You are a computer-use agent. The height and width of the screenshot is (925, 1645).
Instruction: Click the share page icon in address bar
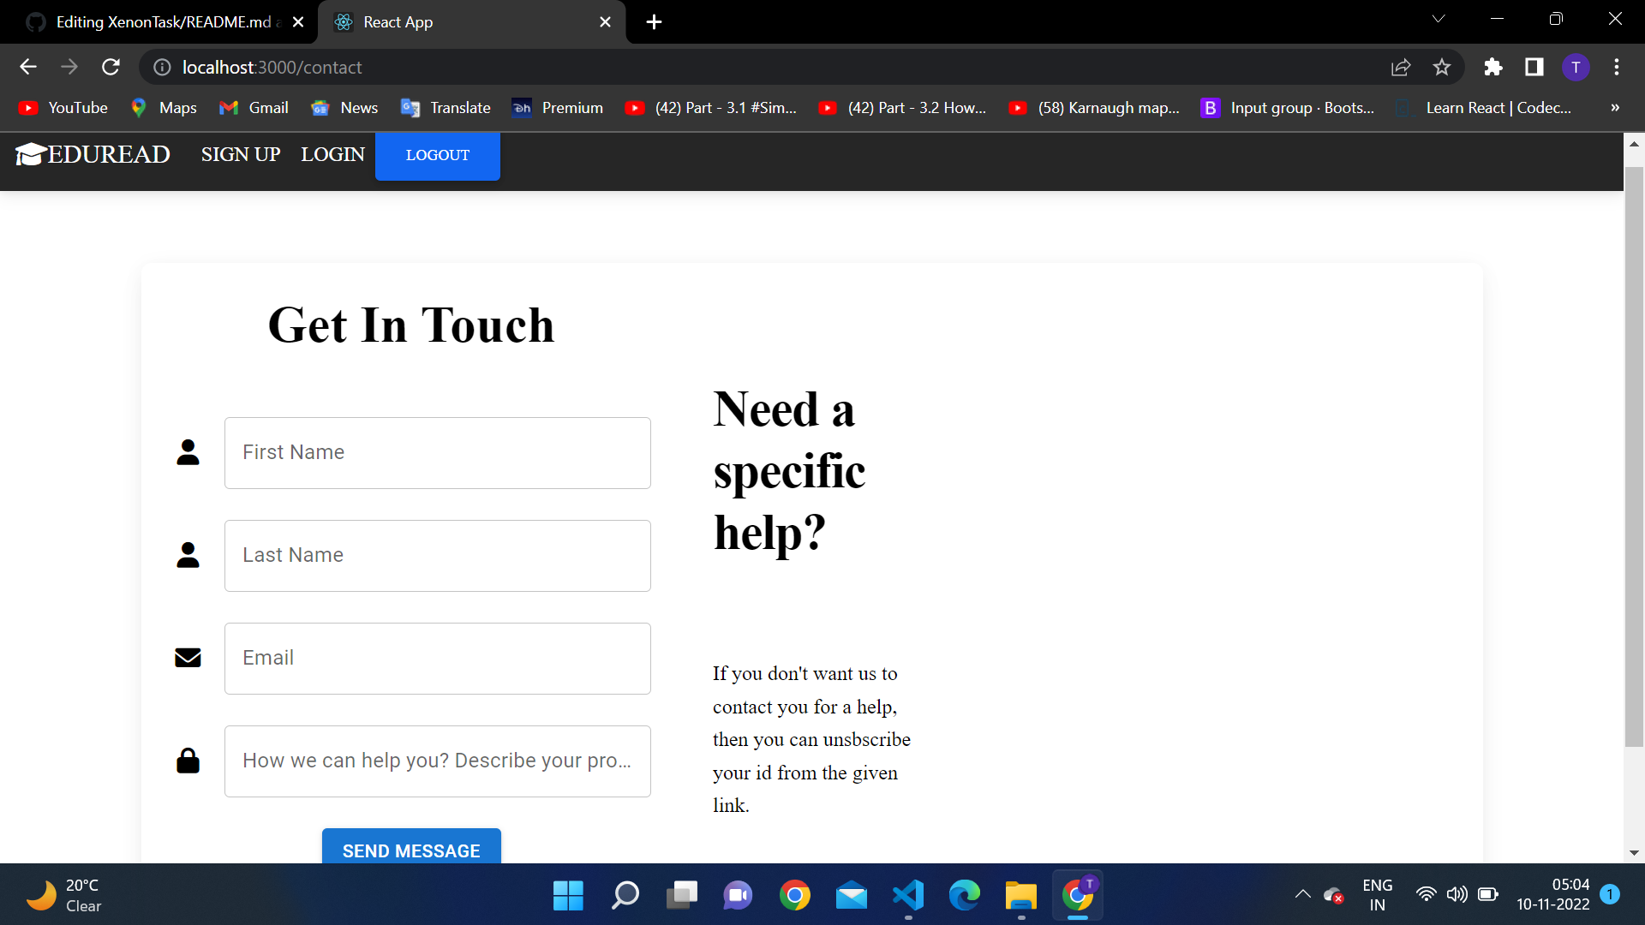click(x=1401, y=67)
